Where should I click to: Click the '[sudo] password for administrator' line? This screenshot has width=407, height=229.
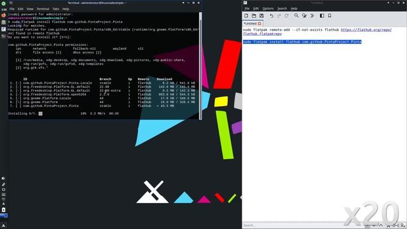(x=41, y=14)
